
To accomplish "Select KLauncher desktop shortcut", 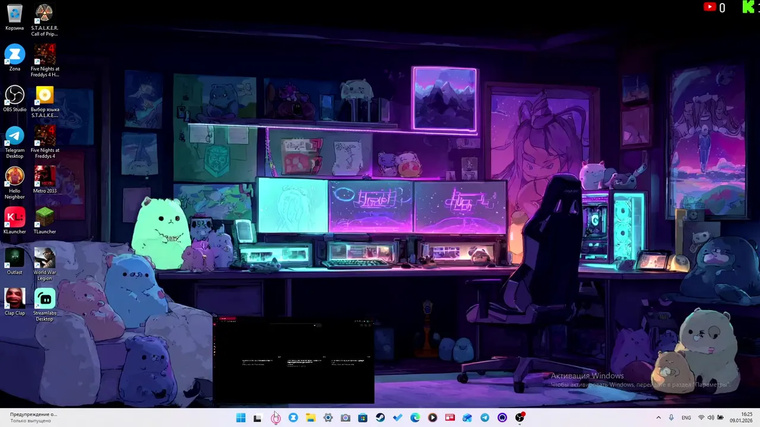I will coord(14,221).
